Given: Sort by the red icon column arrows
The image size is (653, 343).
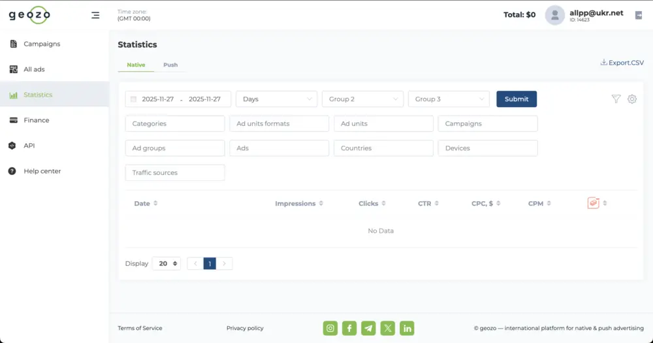Looking at the screenshot, I should (605, 203).
